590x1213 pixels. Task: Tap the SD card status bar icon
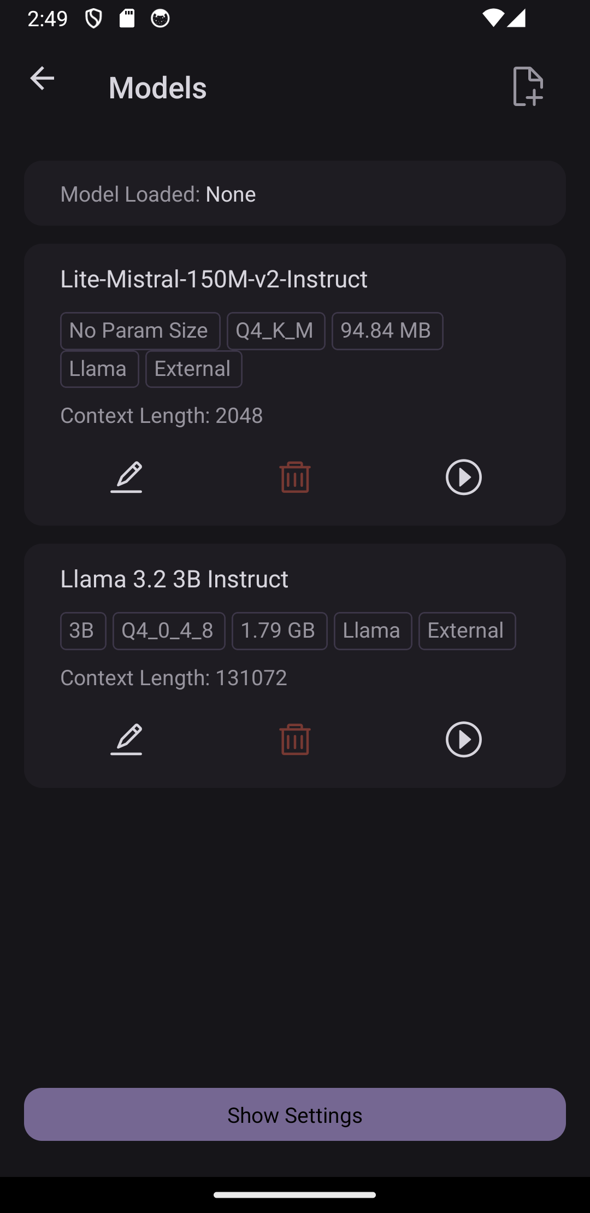(x=127, y=19)
